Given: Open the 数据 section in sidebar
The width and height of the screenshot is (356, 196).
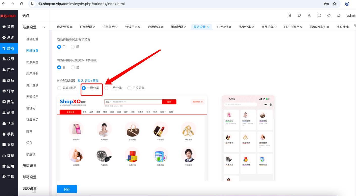Looking at the screenshot, I should point(9,156).
